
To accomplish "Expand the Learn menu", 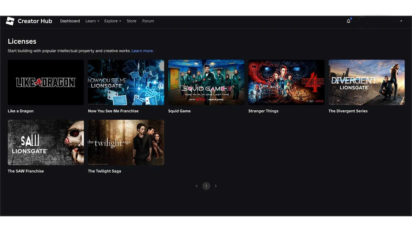I will point(92,21).
